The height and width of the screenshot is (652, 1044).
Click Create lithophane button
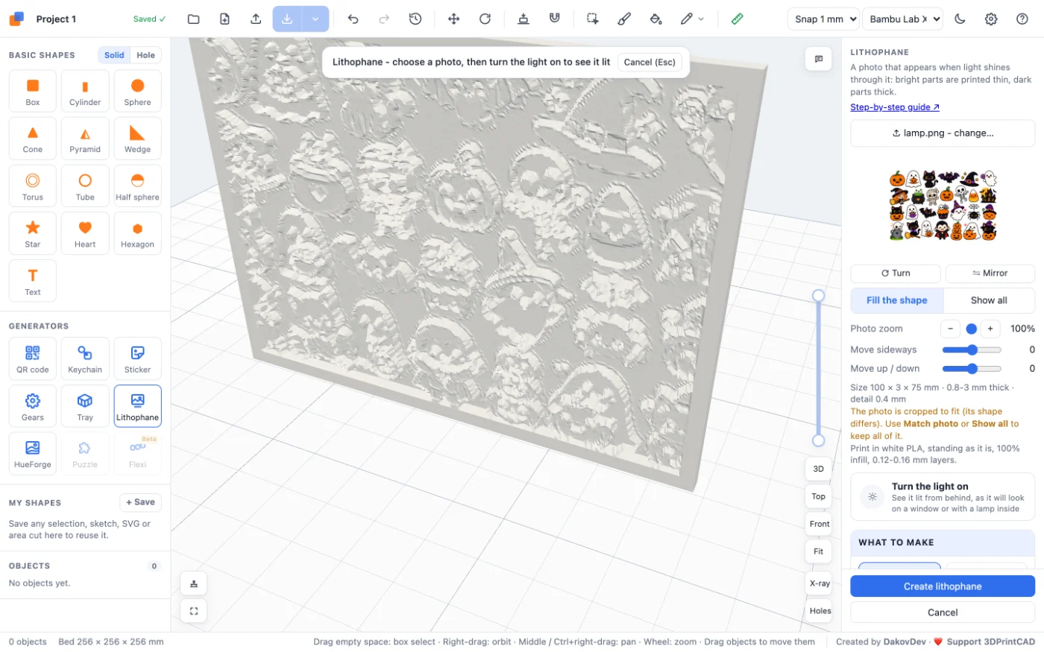tap(943, 586)
